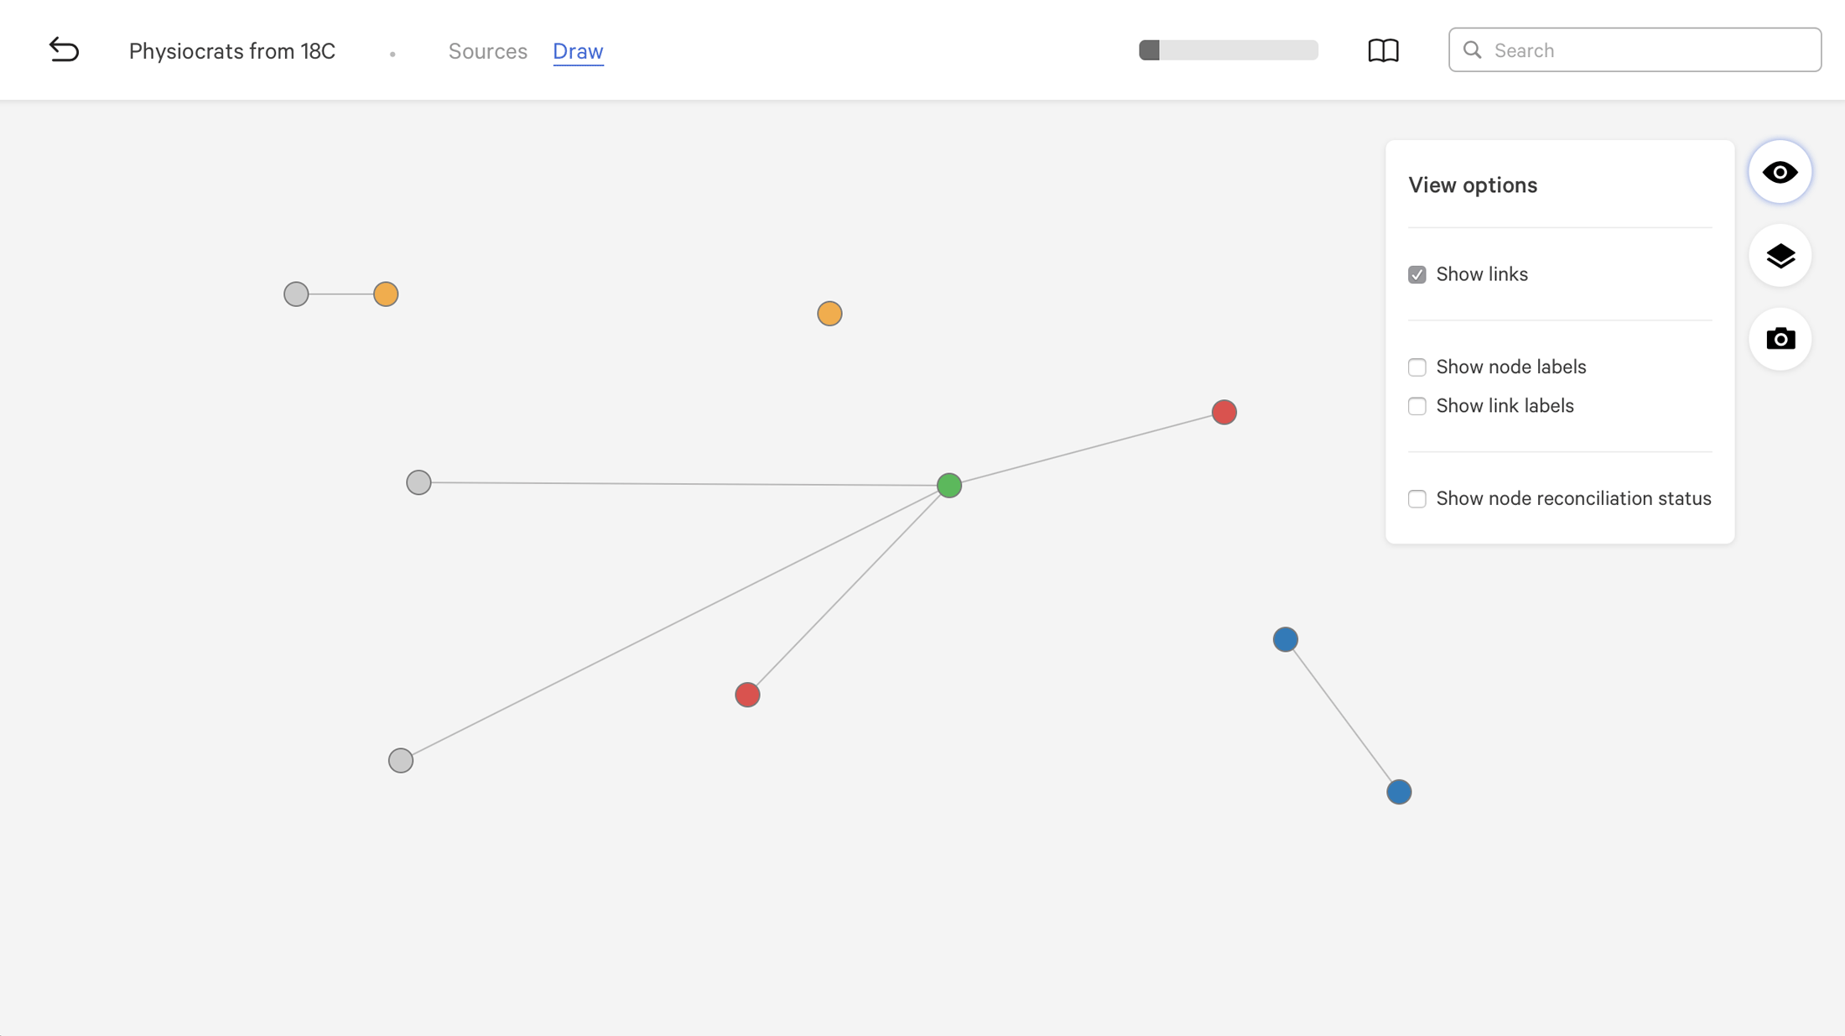Click the book/documentation icon
The width and height of the screenshot is (1845, 1036).
(x=1384, y=49)
